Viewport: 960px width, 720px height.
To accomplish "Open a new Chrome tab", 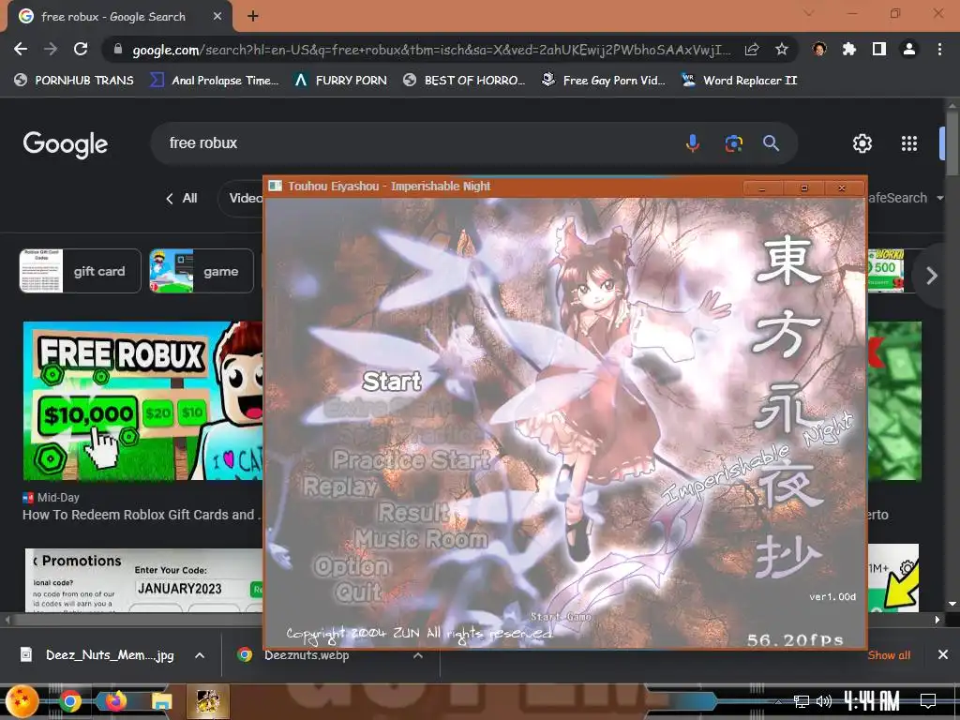I will click(x=253, y=17).
